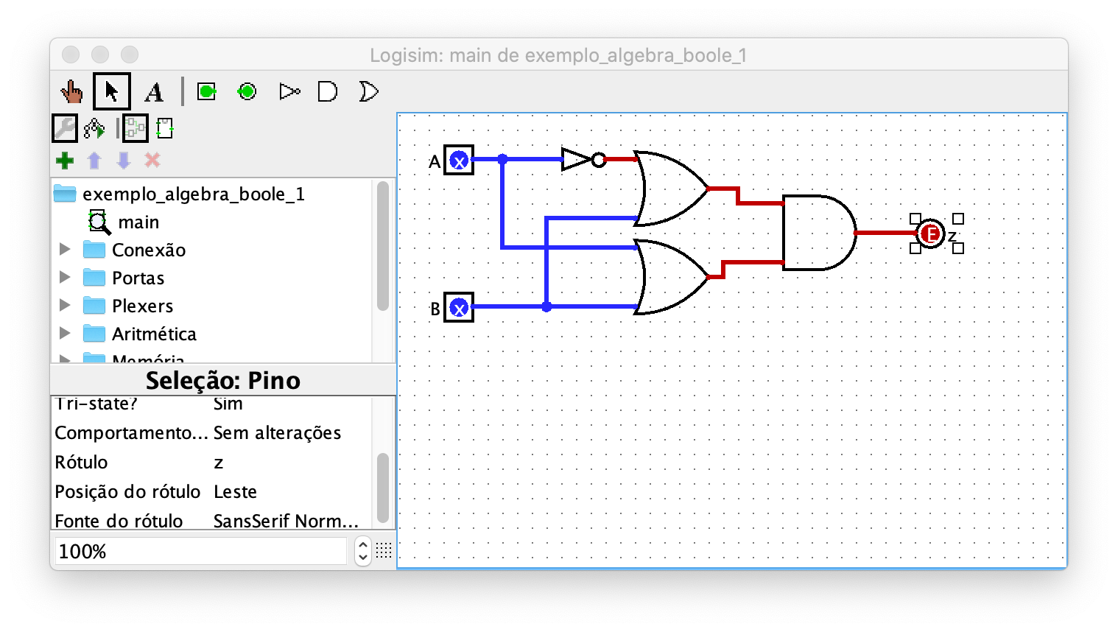Show simulation hierarchy view
This screenshot has width=1118, height=632.
point(94,129)
